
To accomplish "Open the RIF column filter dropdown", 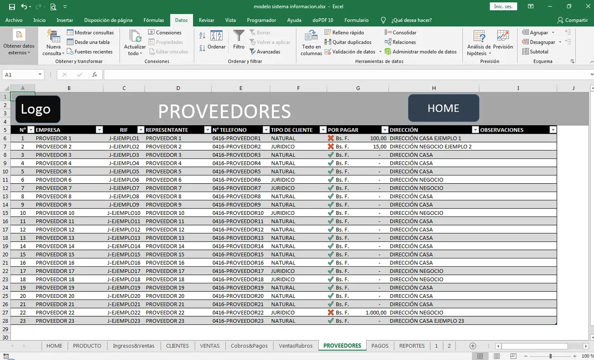I will point(141,130).
